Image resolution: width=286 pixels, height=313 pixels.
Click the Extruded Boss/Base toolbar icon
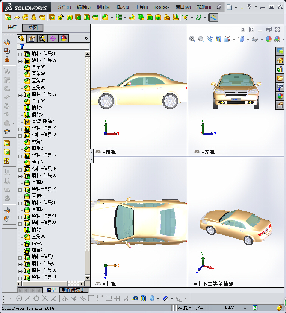pos(8,18)
